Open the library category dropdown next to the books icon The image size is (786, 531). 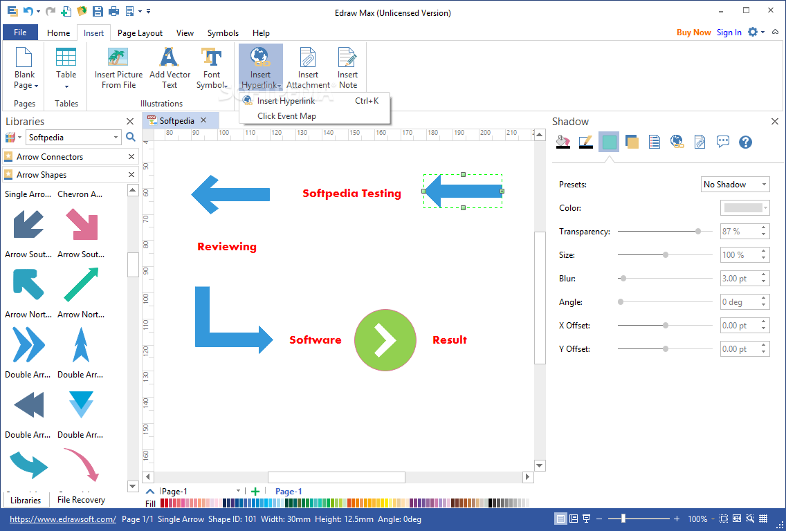pyautogui.click(x=19, y=138)
